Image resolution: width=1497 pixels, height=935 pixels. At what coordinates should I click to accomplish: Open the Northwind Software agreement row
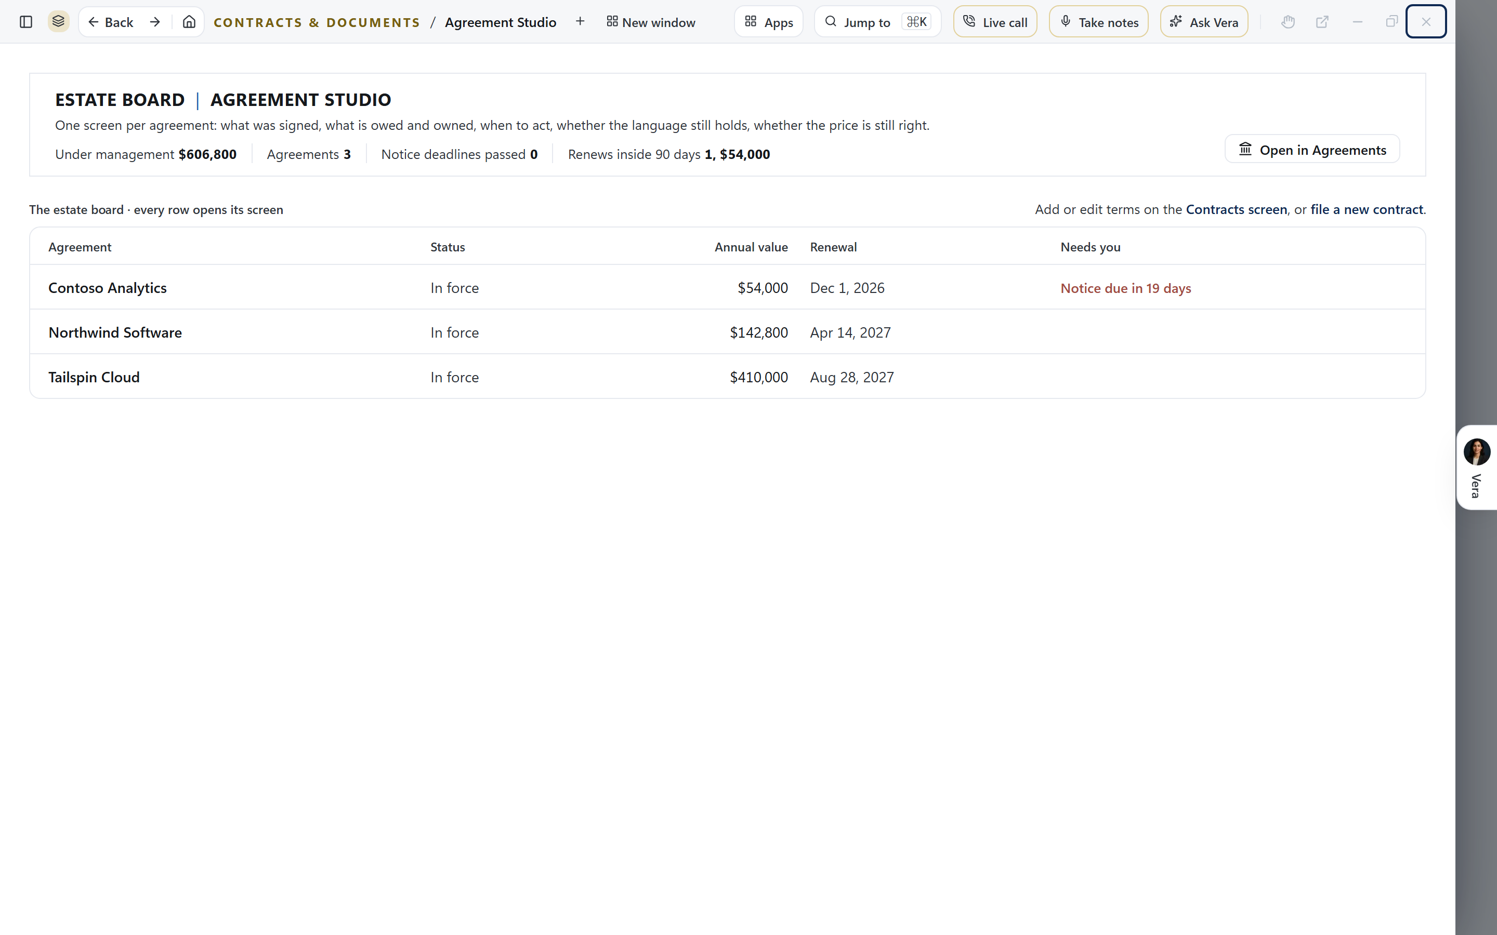tap(728, 332)
